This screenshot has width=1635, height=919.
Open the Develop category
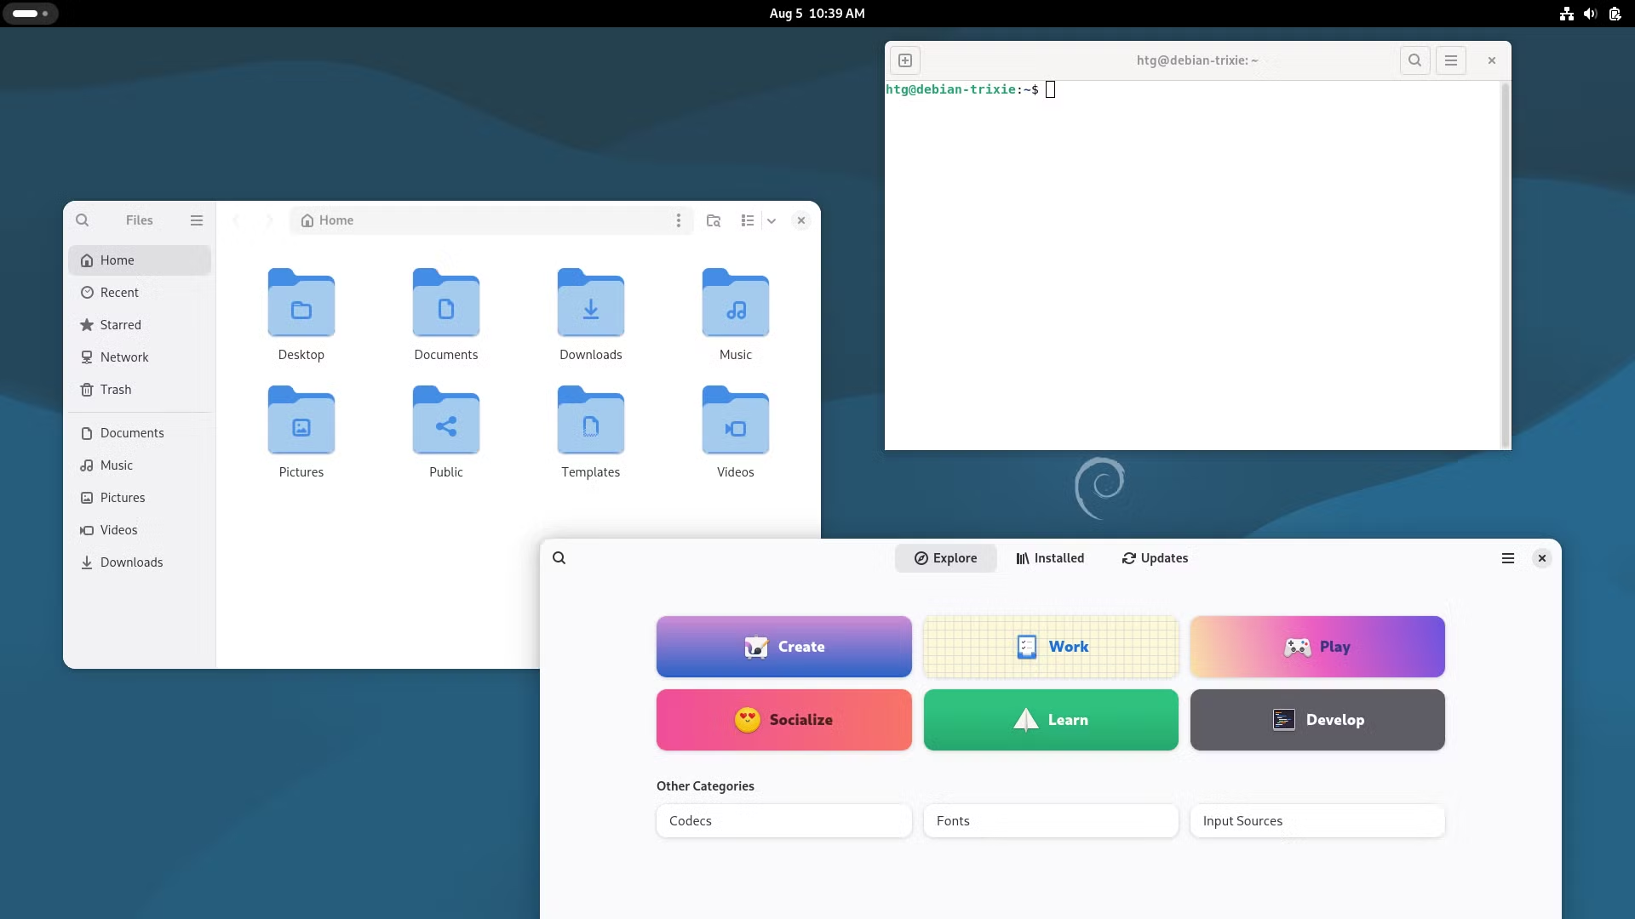click(x=1317, y=720)
